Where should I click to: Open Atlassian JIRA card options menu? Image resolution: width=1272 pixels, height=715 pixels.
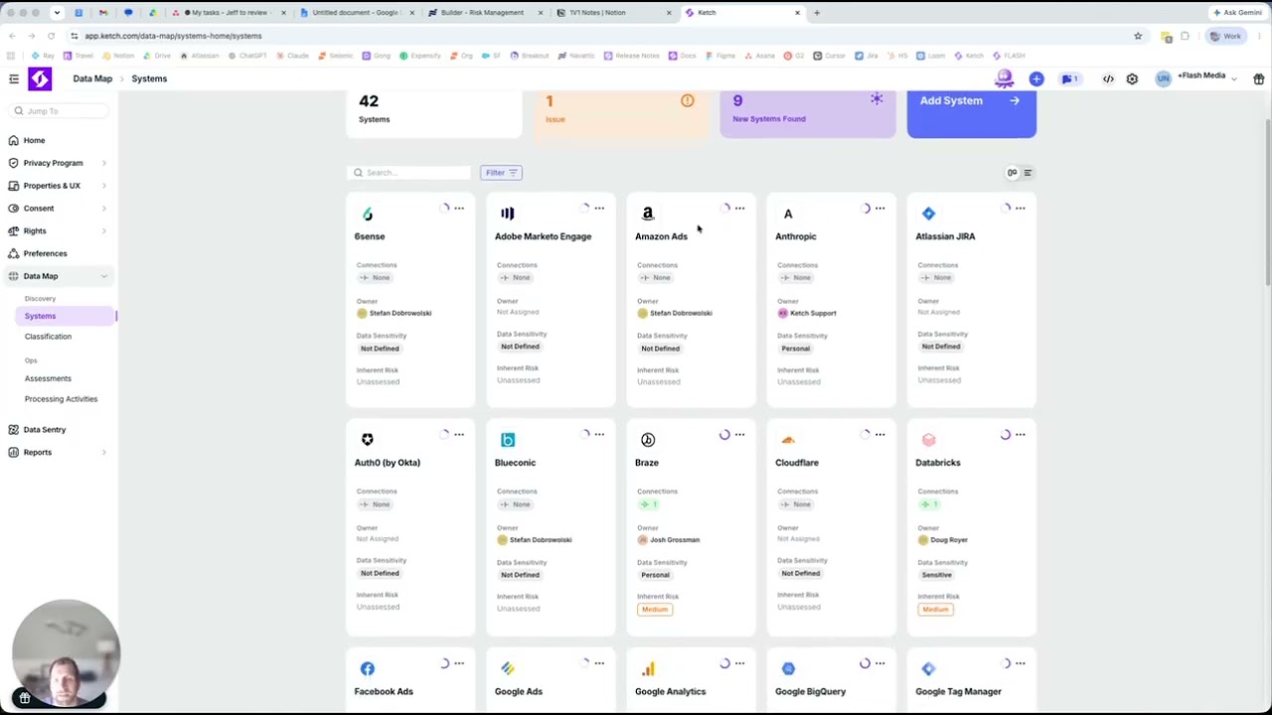(x=1020, y=209)
